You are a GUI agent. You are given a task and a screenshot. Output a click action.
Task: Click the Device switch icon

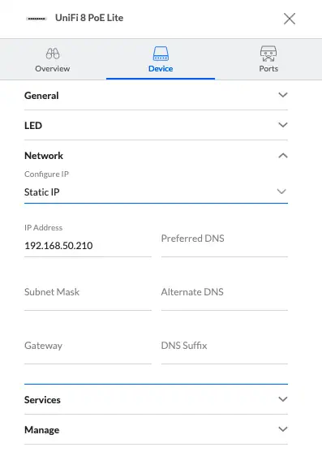[x=161, y=54]
